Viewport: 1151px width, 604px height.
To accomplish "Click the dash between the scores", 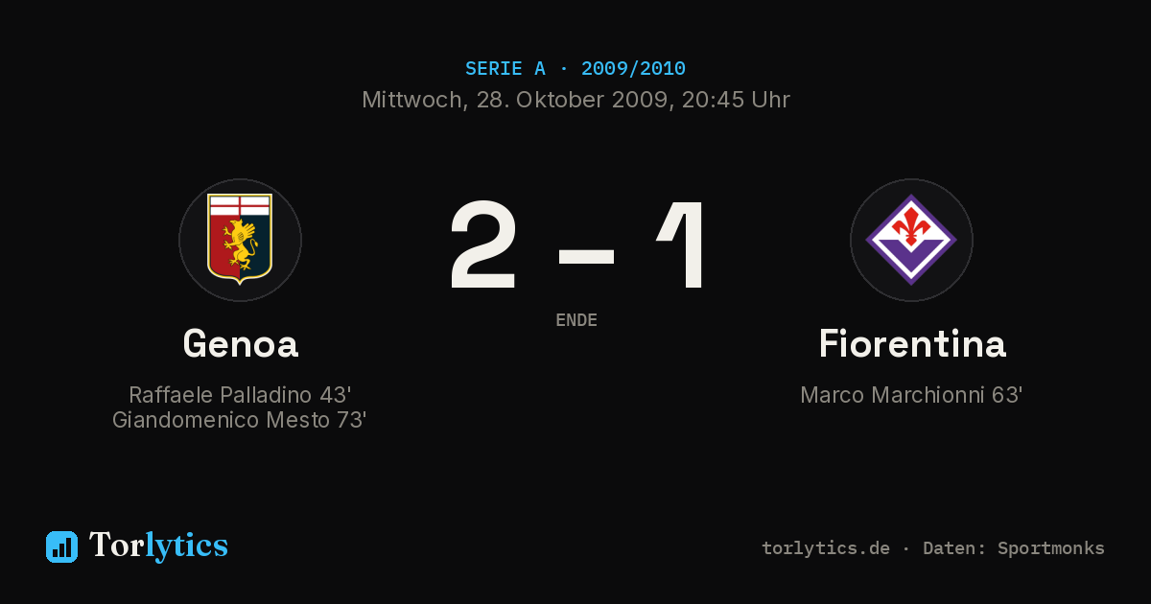I will click(x=586, y=256).
